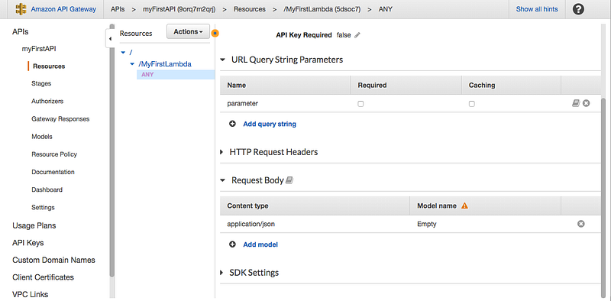The width and height of the screenshot is (611, 301).
Task: Open Stages in the sidebar
Action: click(x=41, y=83)
